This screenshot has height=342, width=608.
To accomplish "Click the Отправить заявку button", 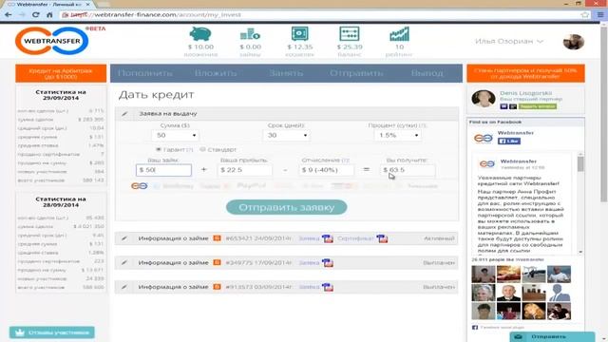I will tap(287, 207).
